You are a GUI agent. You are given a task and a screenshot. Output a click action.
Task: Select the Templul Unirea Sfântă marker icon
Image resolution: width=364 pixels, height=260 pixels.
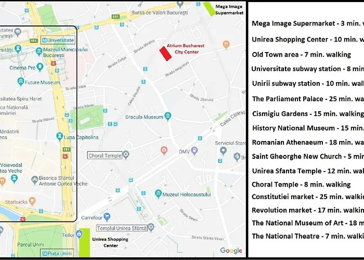[151, 228]
